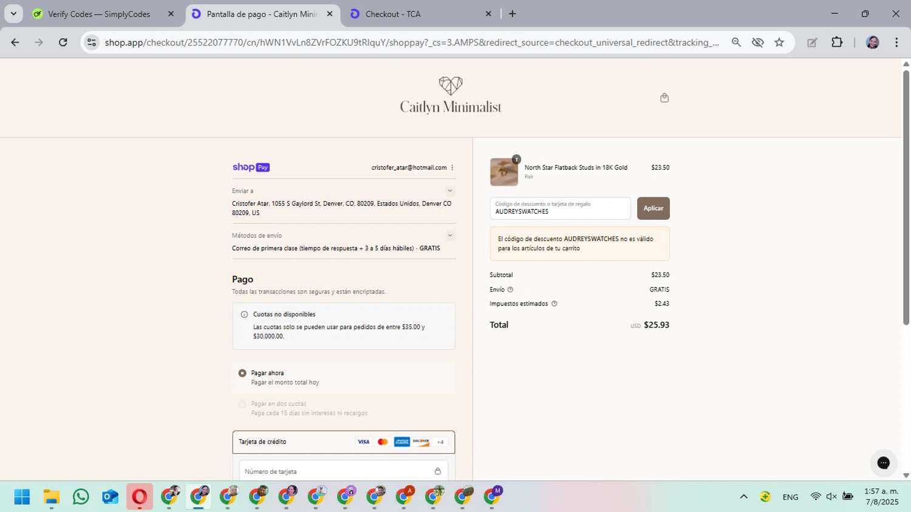Click the North Star Flatback Studs thumbnail
Screen dimensions: 911x512
[x=504, y=172]
